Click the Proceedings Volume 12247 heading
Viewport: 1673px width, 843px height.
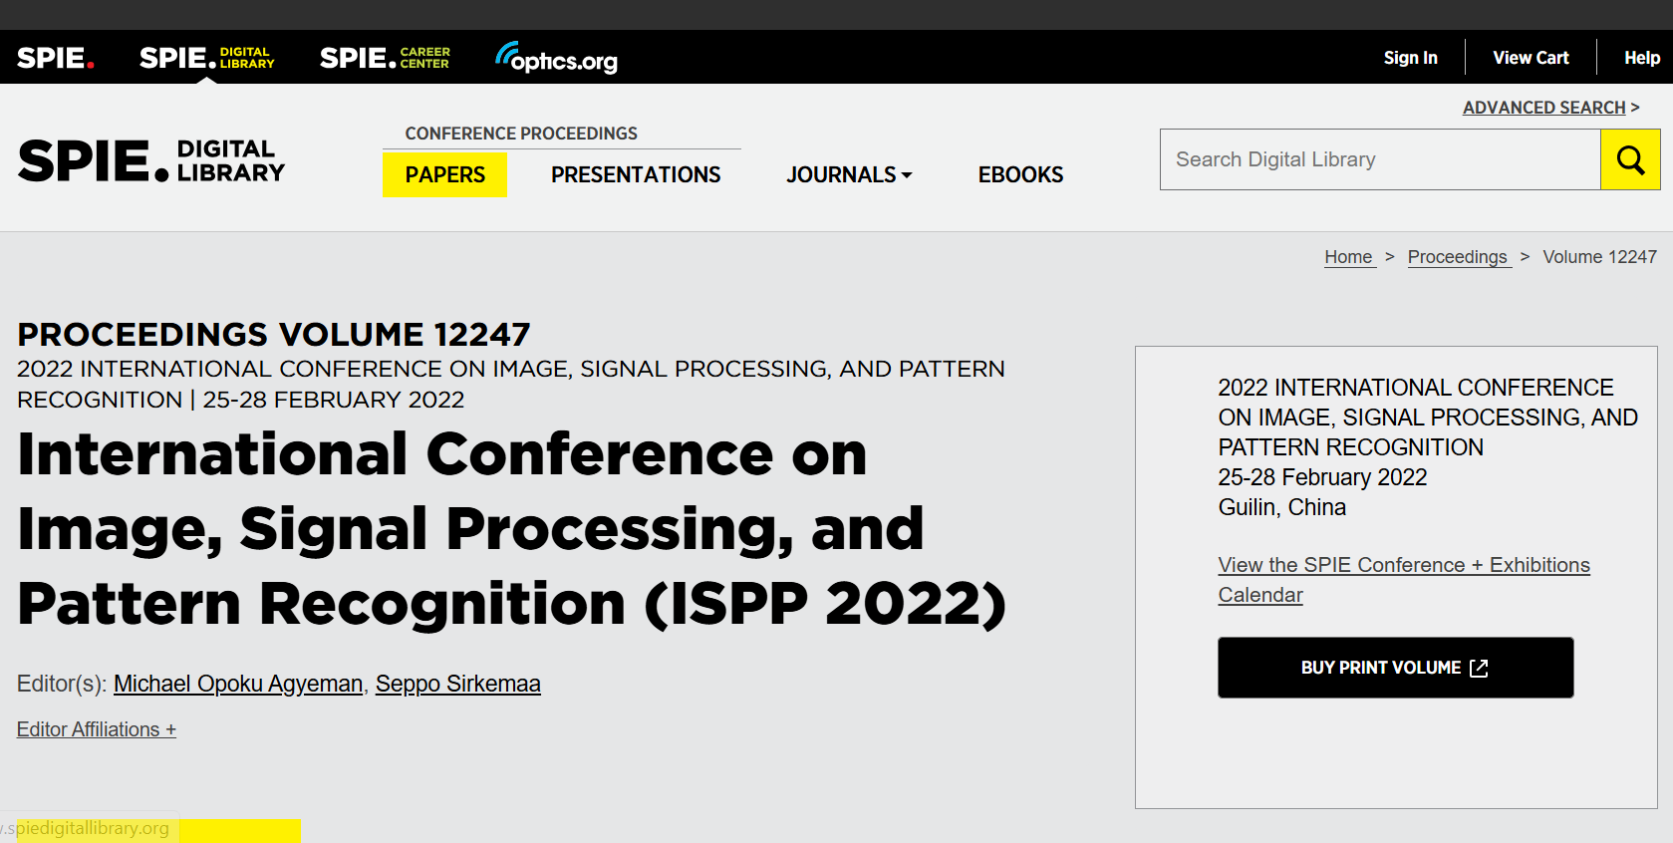click(274, 335)
